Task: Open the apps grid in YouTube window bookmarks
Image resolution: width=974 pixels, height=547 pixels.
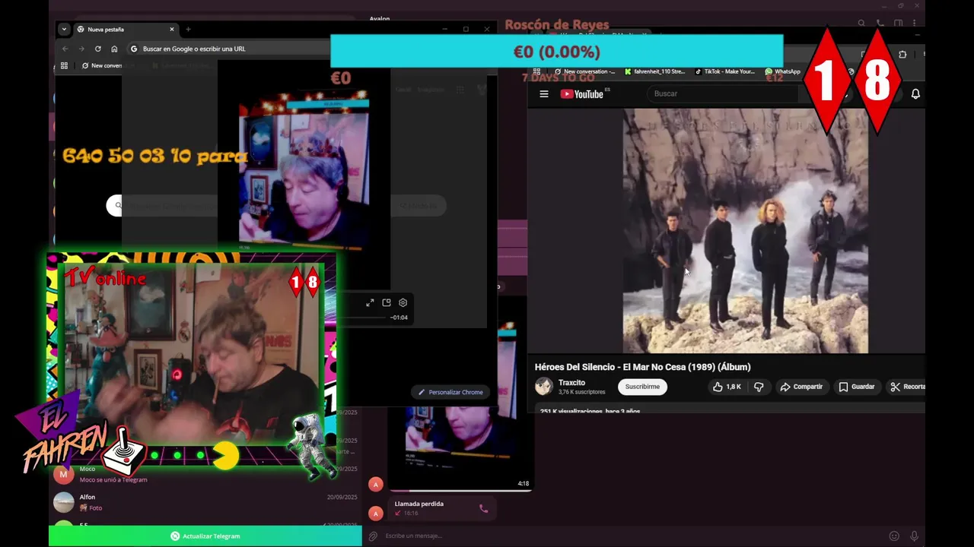Action: click(x=536, y=71)
